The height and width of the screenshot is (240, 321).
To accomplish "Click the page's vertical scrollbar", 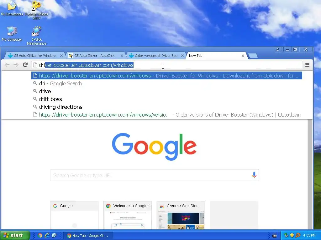I will point(310,174).
